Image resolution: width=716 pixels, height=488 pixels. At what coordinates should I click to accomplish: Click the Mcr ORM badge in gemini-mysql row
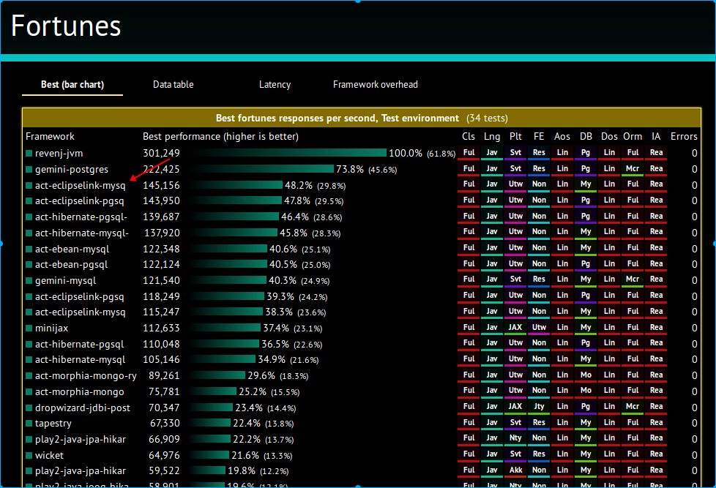click(x=633, y=279)
